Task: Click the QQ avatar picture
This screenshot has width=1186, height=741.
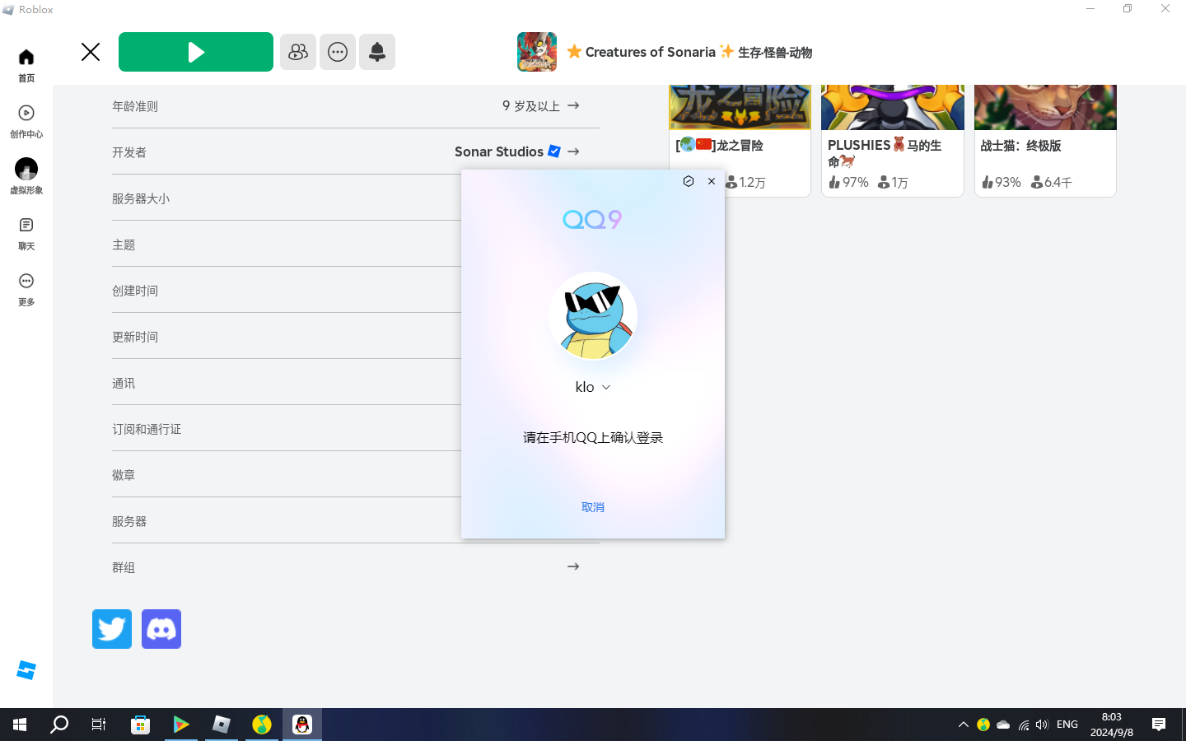Action: click(593, 316)
